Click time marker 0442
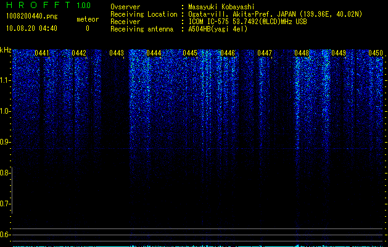 (x=79, y=53)
